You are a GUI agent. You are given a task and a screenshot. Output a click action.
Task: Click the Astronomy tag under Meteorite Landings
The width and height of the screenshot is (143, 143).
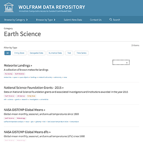pyautogui.click(x=9, y=74)
